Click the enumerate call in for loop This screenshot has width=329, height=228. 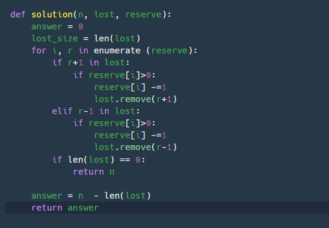117,50
